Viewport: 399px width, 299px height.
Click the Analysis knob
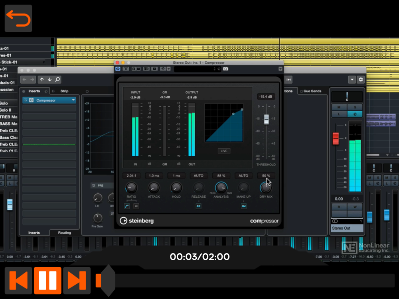221,188
